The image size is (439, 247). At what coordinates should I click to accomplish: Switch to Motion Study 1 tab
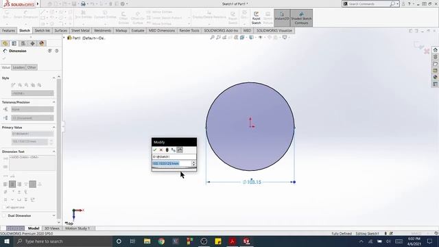tap(78, 228)
